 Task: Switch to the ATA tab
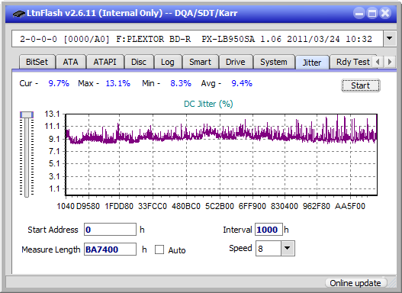[x=70, y=62]
